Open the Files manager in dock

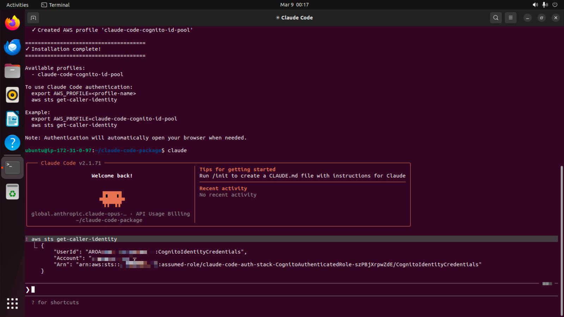pyautogui.click(x=12, y=71)
